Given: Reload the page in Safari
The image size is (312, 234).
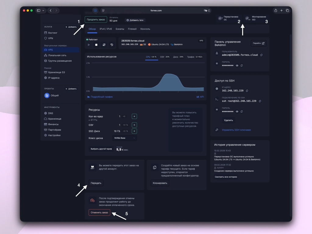Looking at the screenshot, I should pyautogui.click(x=209, y=11).
